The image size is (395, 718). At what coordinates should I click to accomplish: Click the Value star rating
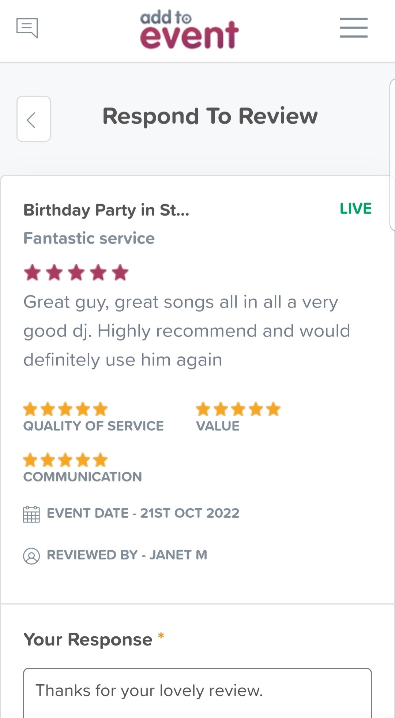(x=238, y=409)
